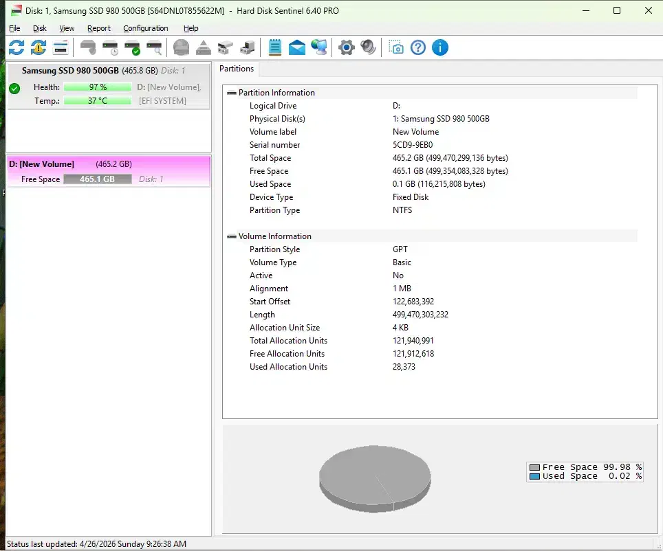Click the Length value 499,470,303,232

[x=420, y=315]
